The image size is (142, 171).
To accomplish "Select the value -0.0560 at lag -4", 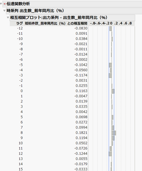I will 81,70.
